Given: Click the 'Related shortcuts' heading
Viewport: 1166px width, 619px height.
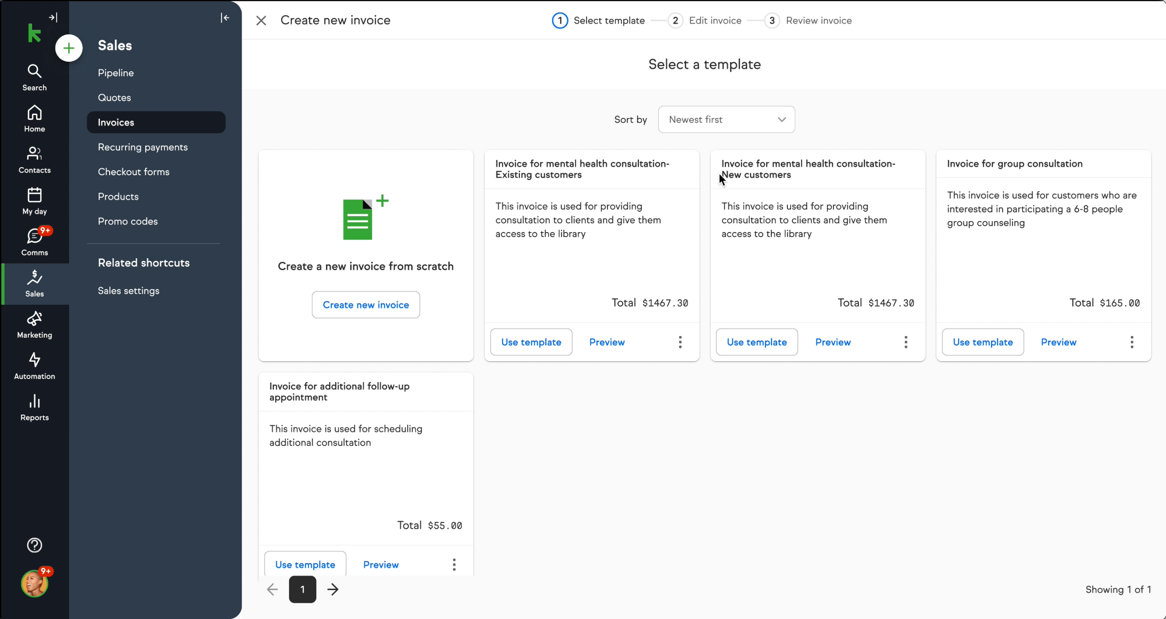Looking at the screenshot, I should (143, 263).
